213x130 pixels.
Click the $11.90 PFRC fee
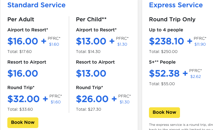[200, 44]
